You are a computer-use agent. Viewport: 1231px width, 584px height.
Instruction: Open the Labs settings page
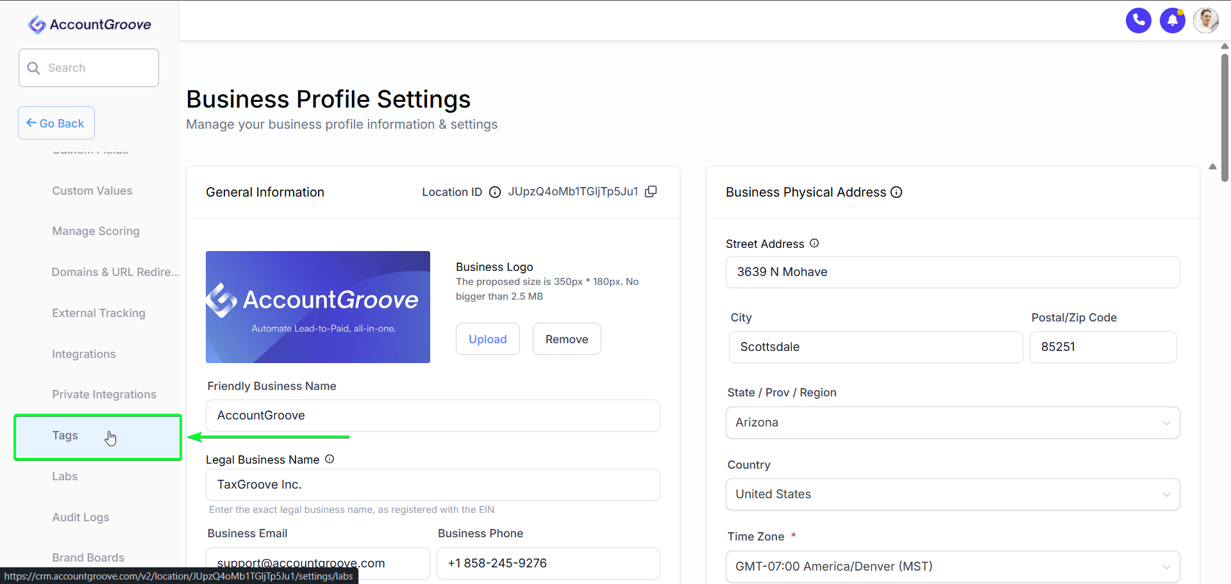(x=65, y=476)
